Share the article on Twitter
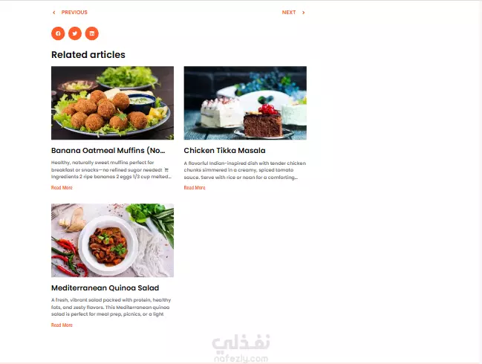 75,33
